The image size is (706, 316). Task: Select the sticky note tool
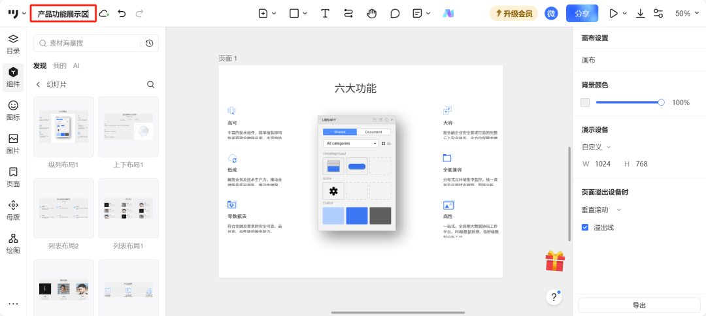point(417,14)
